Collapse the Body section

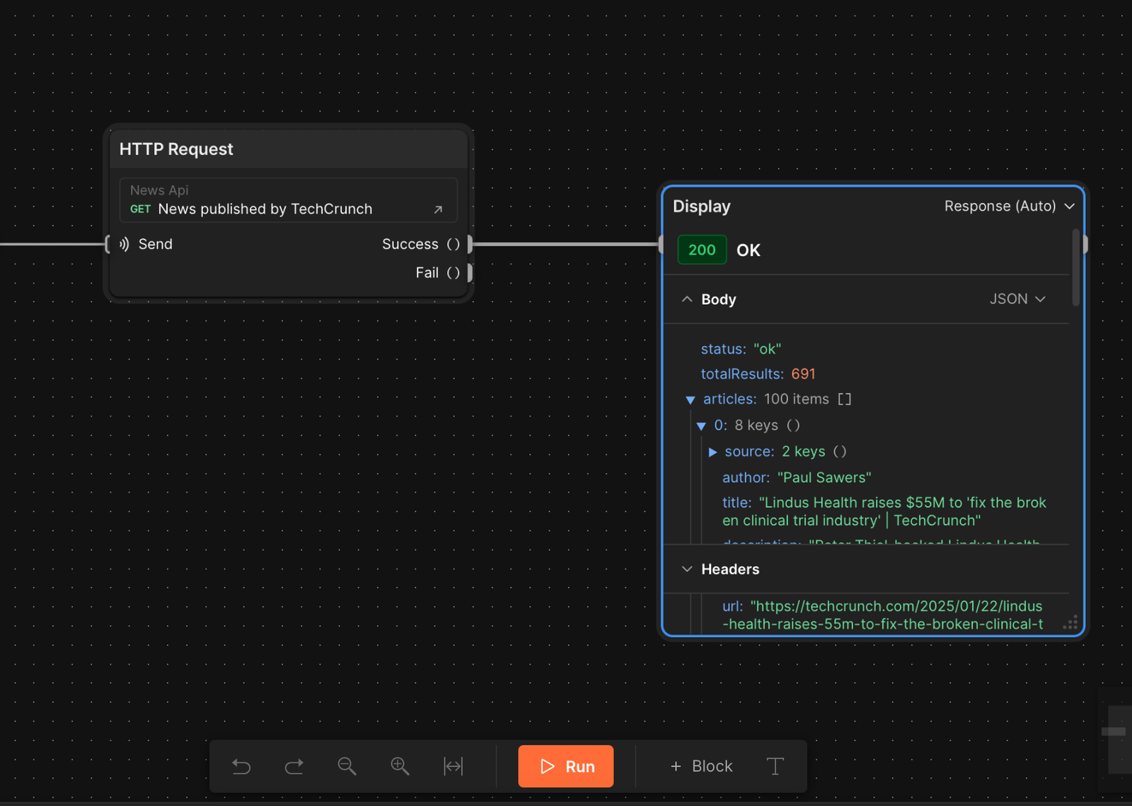[x=687, y=299]
